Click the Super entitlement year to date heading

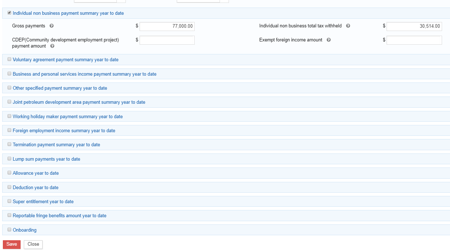43,202
